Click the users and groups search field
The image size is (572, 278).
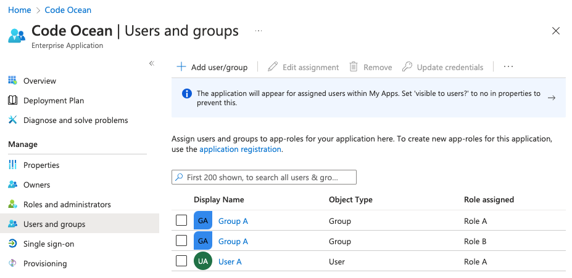pos(264,177)
